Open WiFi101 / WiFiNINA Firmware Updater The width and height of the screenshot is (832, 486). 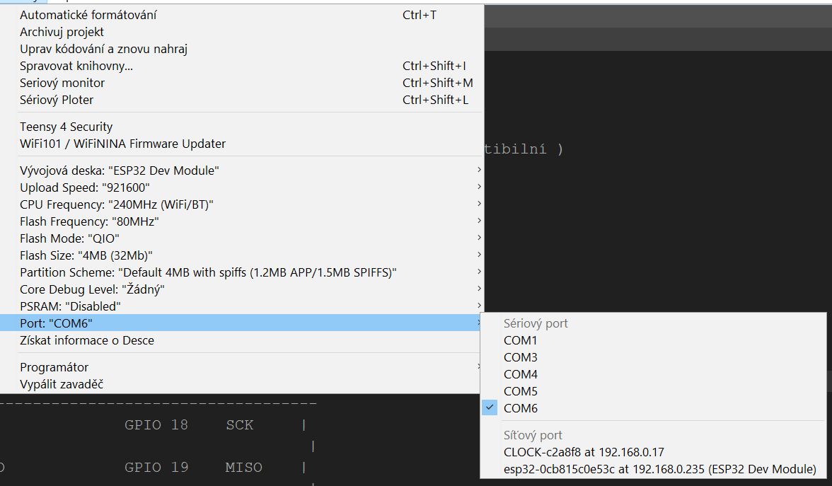point(122,144)
